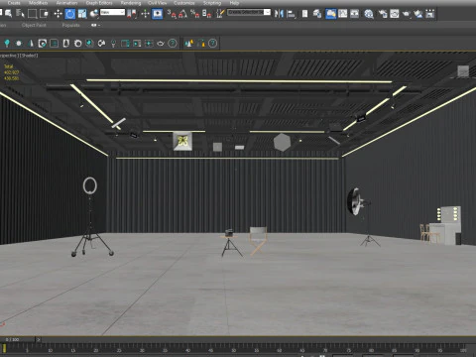This screenshot has height=357, width=476.
Task: Open the render gallery icon at toolbar end
Action: pos(430,14)
